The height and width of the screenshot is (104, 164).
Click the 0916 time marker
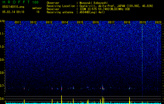96,22
